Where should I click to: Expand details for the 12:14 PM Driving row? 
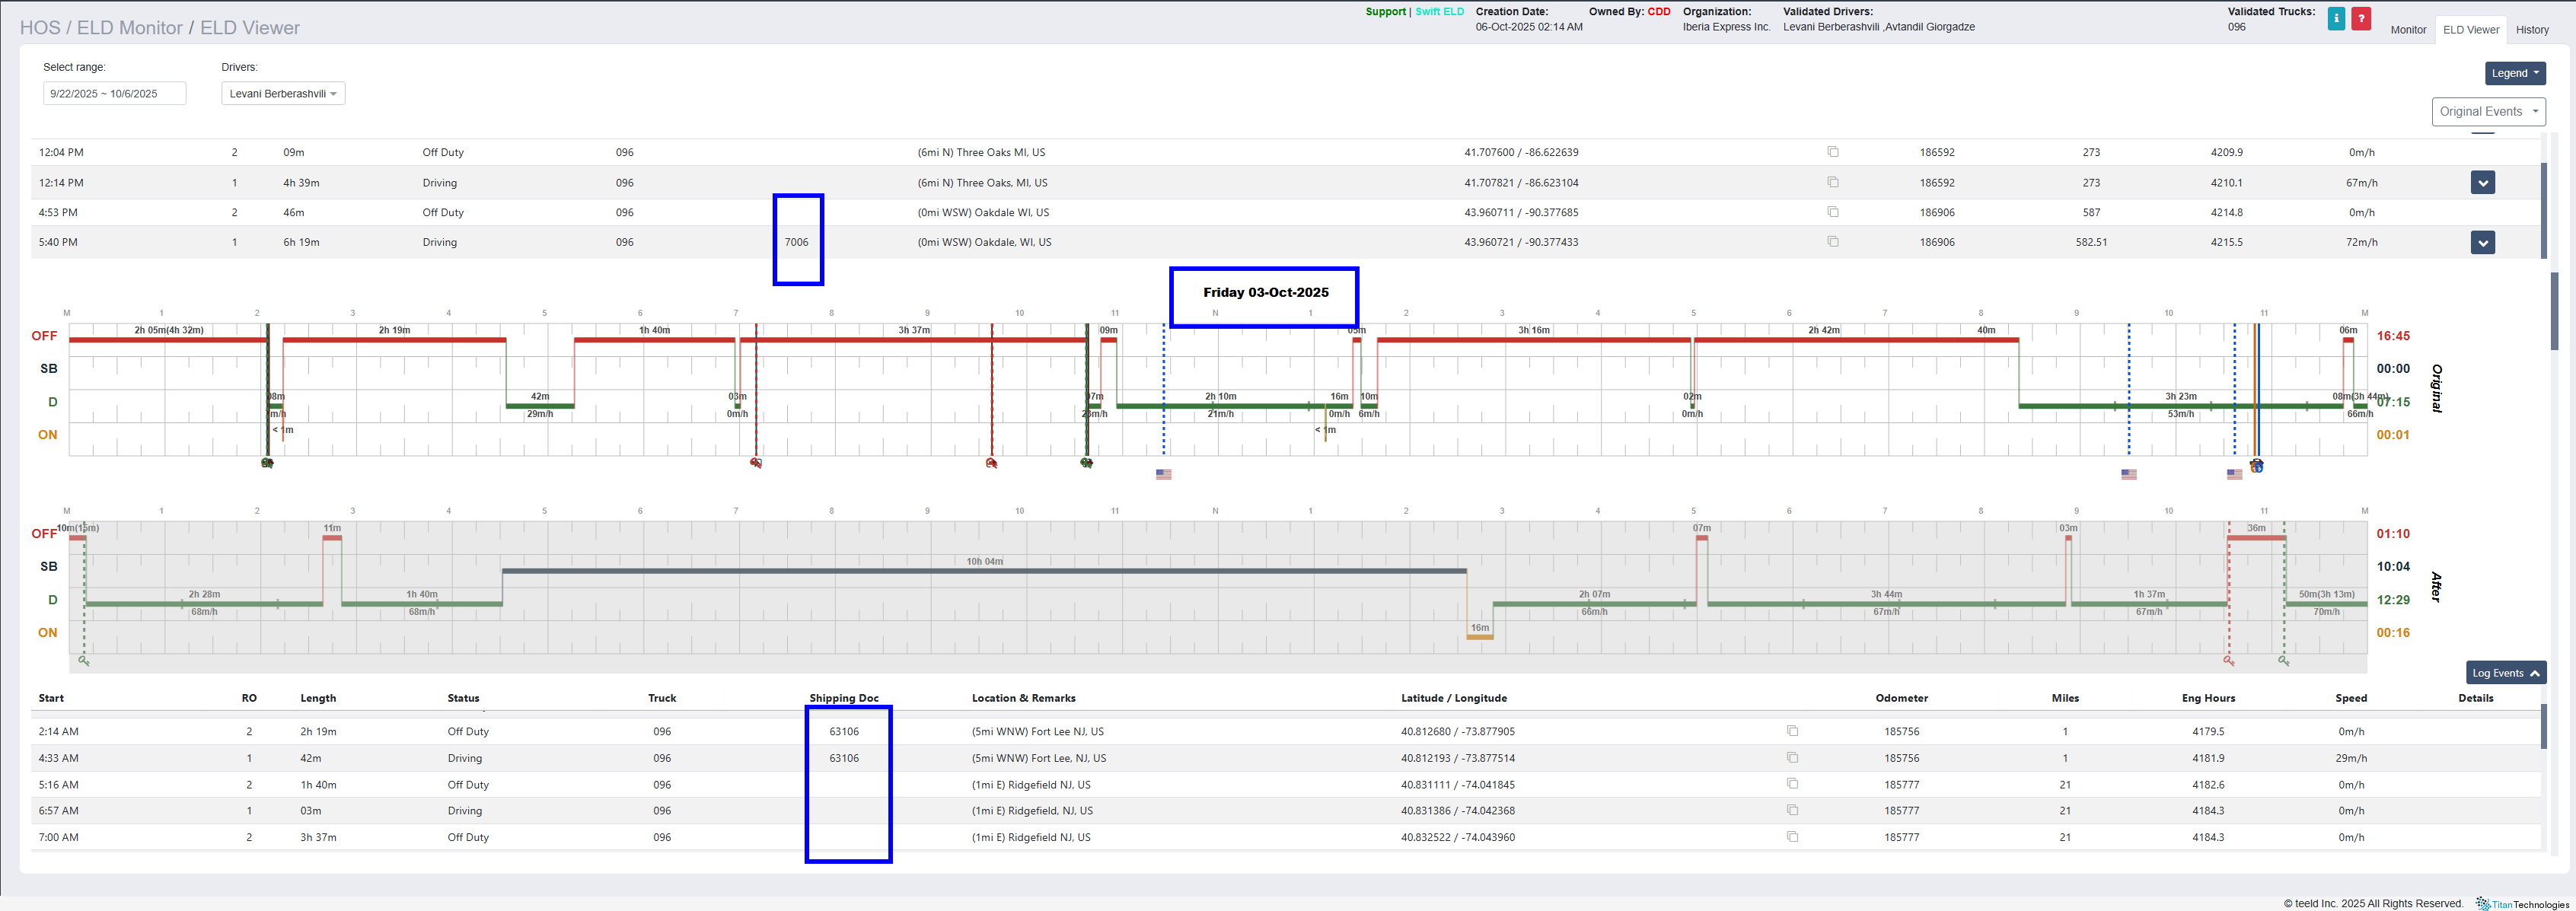click(2482, 183)
